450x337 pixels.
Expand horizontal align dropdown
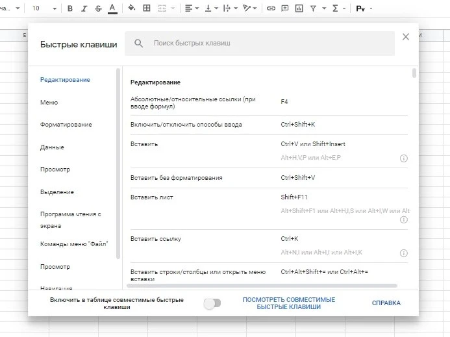(191, 8)
